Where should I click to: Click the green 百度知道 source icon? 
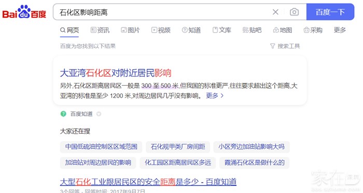tap(63, 114)
